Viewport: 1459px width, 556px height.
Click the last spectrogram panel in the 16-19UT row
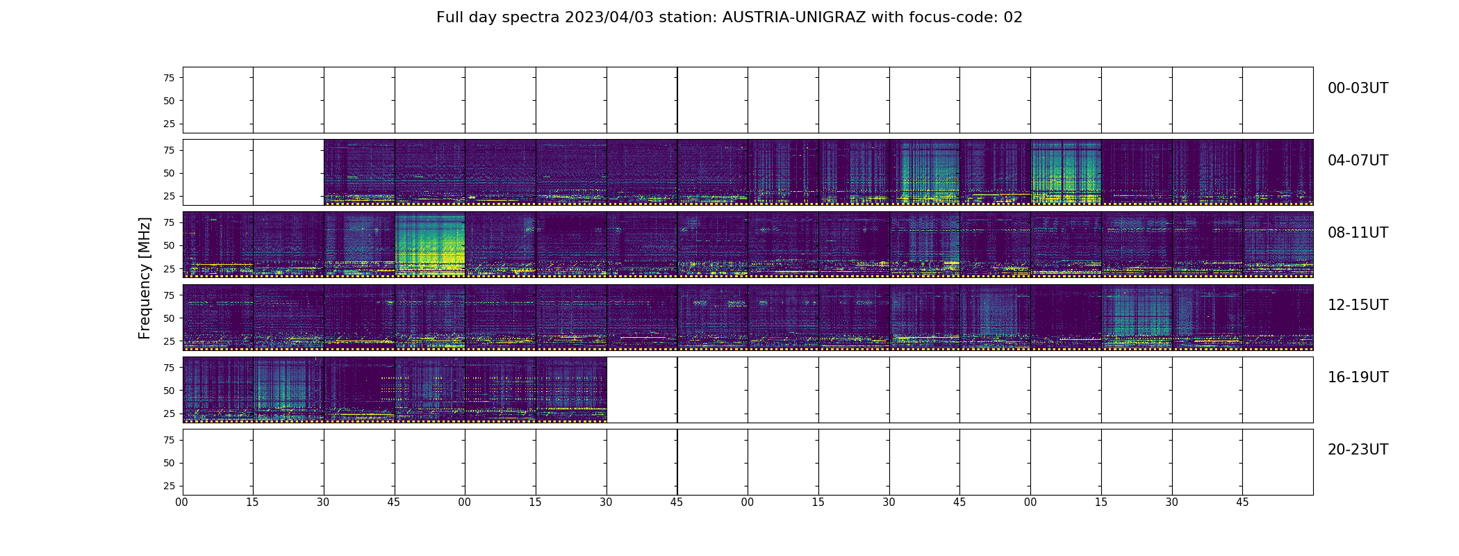point(571,389)
